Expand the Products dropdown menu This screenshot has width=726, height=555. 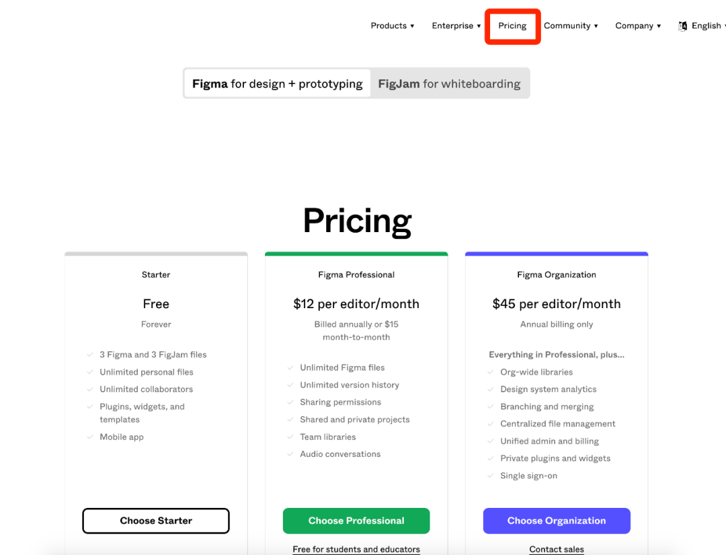[392, 26]
